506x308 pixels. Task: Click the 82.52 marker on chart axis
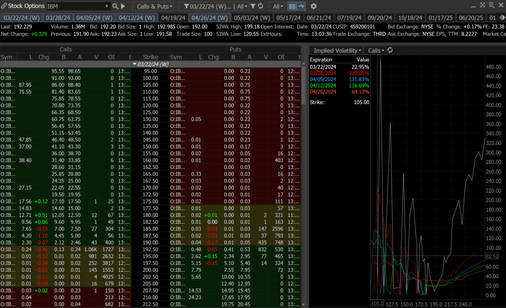coord(492,256)
